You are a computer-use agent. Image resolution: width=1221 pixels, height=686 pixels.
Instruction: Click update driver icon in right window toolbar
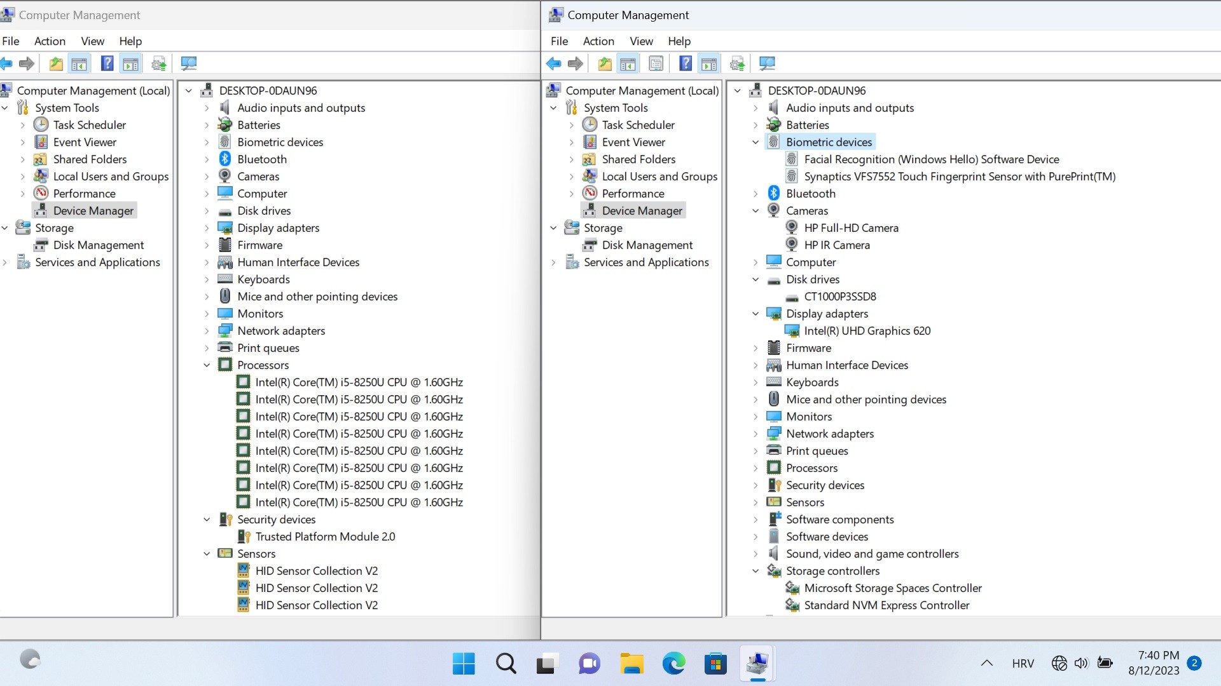click(x=738, y=64)
